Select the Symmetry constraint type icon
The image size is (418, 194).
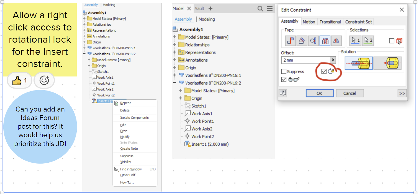336,41
